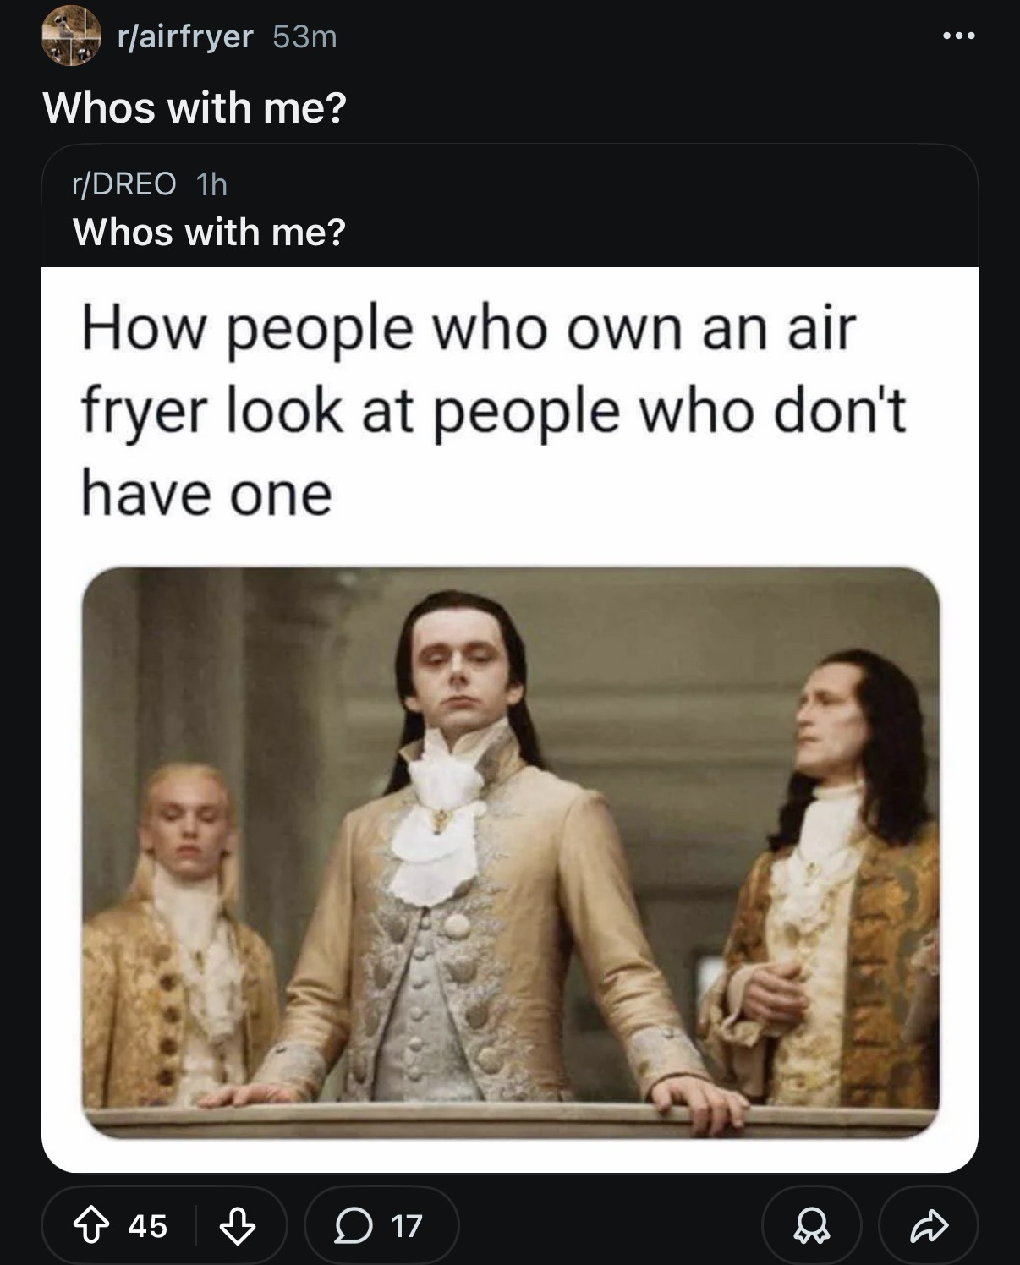Open the comments with 17 replies
Image resolution: width=1020 pixels, height=1265 pixels.
tap(381, 1225)
